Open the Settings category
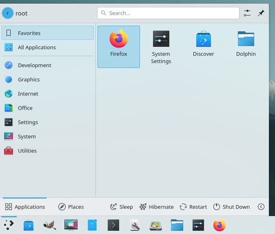 (x=48, y=122)
